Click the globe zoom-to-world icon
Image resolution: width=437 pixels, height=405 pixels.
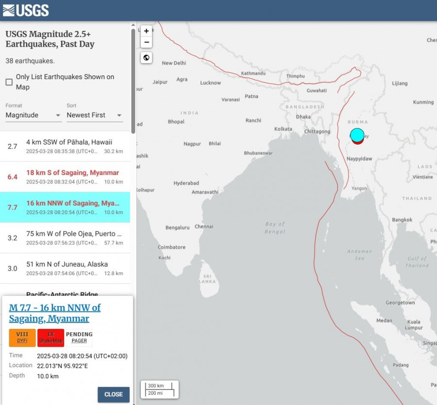coord(147,58)
